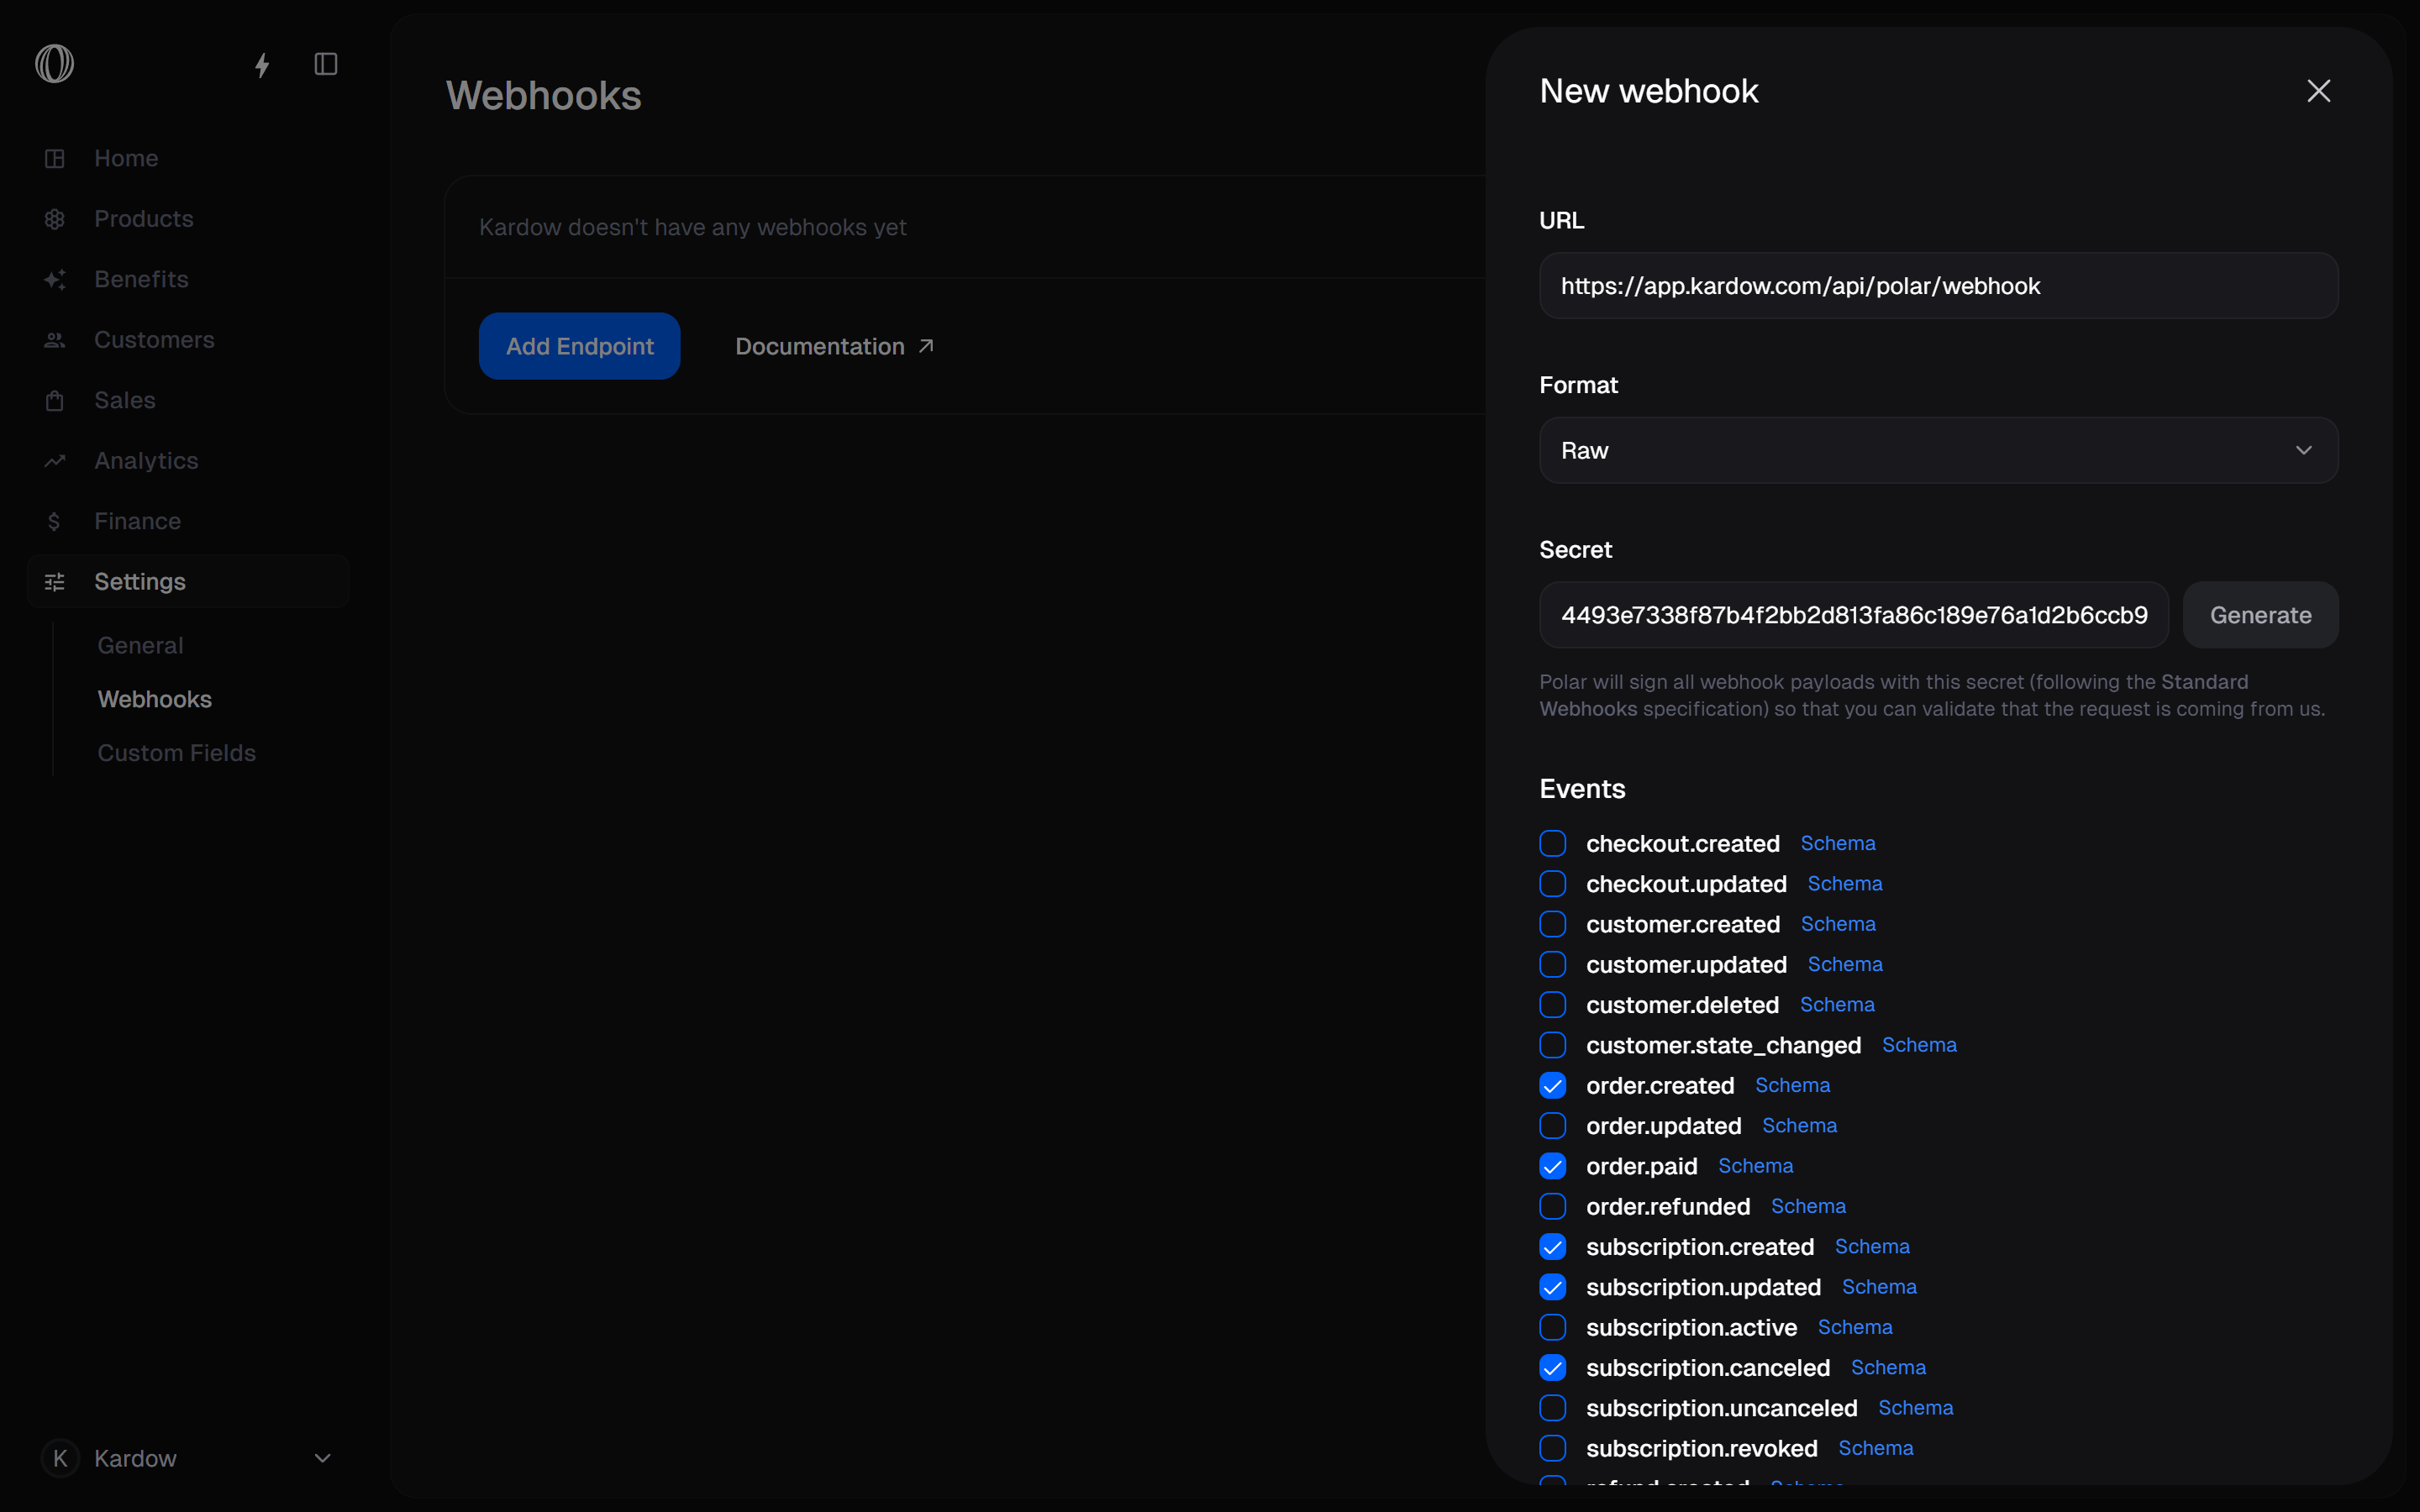Image resolution: width=2420 pixels, height=1512 pixels.
Task: Click the Customers people icon
Action: coord(55,340)
